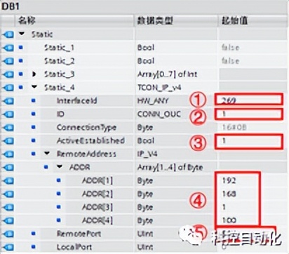
Task: Click the ConnectionType value 16#0B
Action: point(234,127)
